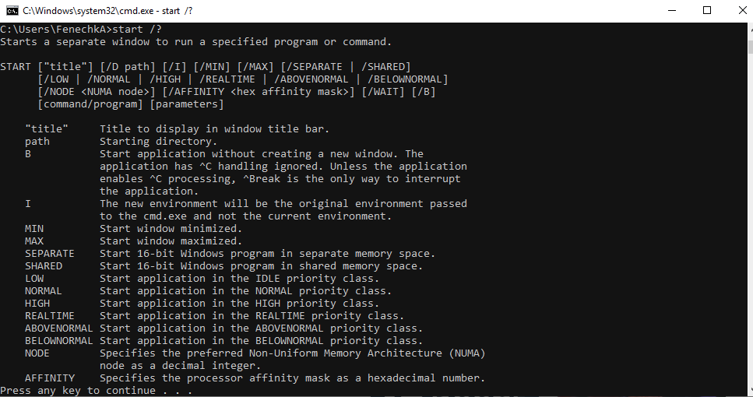Screen dimensions: 753x397
Task: Click the NODE option name in the list
Action: click(37, 353)
